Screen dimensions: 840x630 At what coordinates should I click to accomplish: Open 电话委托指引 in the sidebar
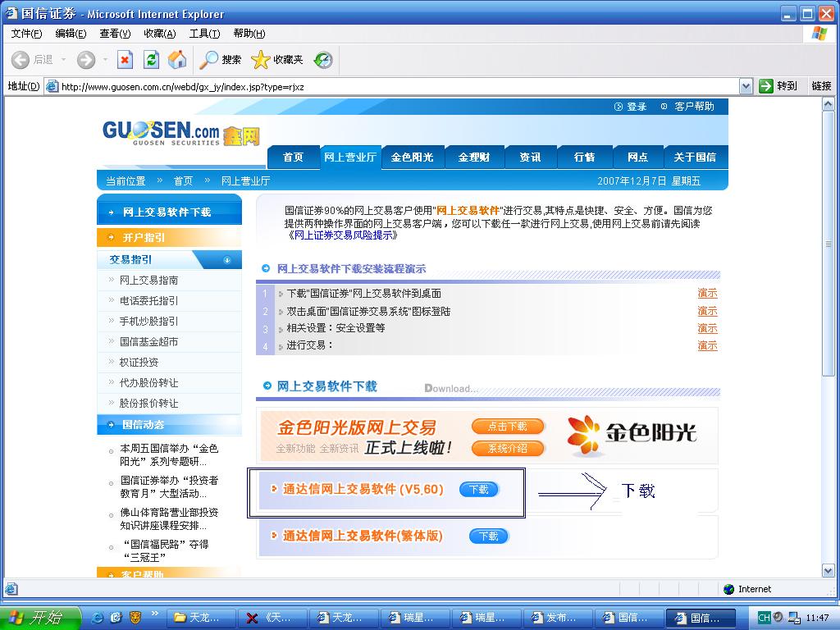coord(149,300)
